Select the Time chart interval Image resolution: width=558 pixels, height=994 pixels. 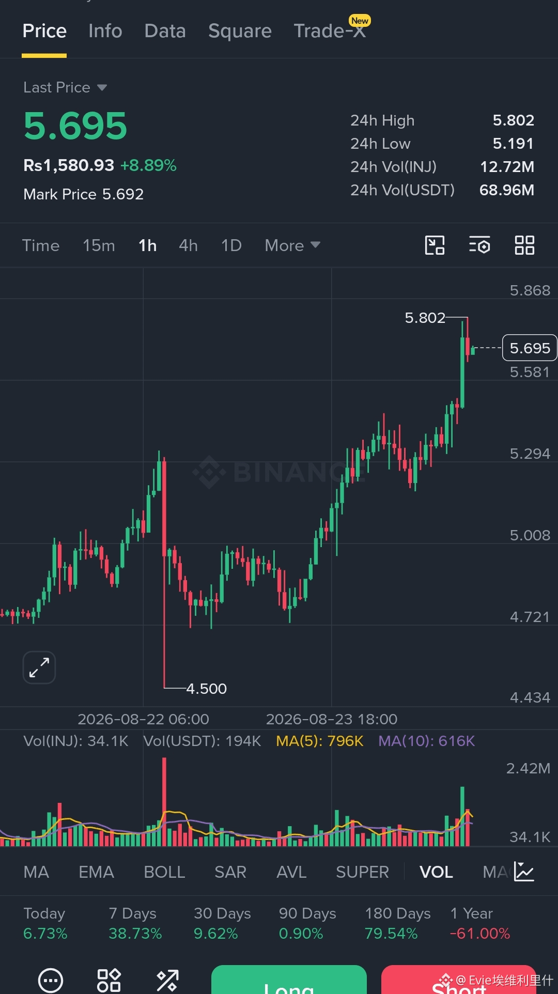41,245
